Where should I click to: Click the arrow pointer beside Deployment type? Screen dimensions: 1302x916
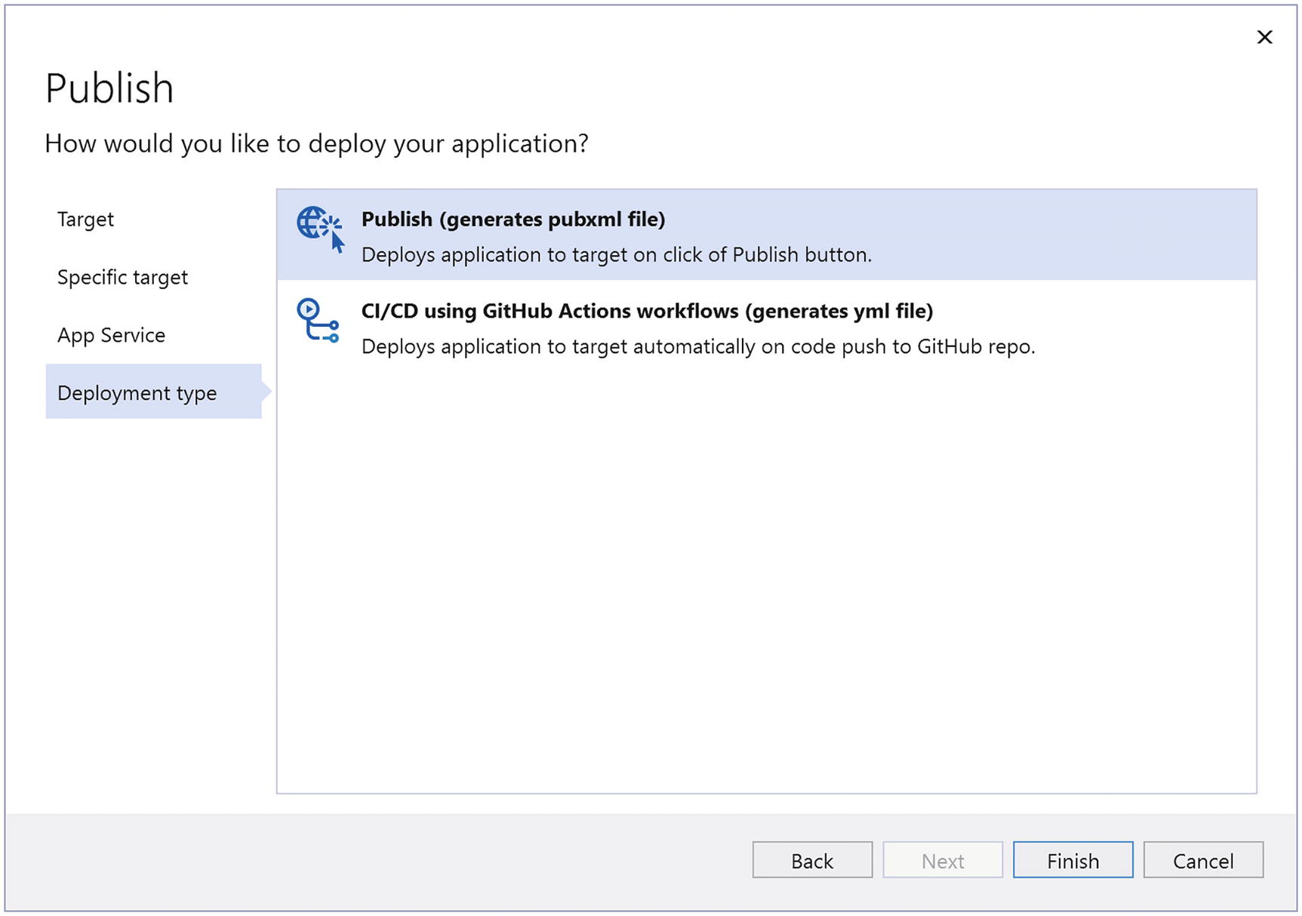pos(266,391)
